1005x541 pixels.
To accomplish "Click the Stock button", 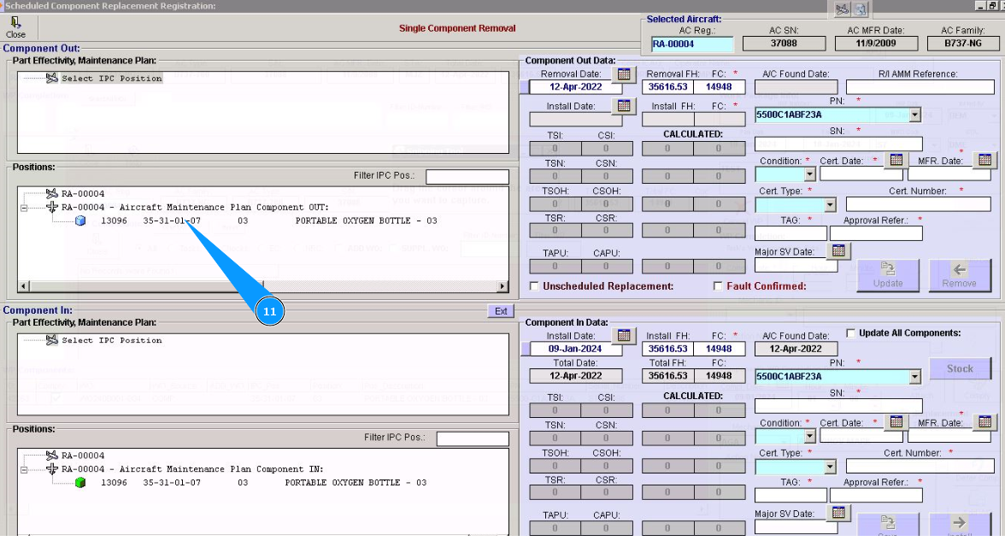I will click(x=960, y=368).
